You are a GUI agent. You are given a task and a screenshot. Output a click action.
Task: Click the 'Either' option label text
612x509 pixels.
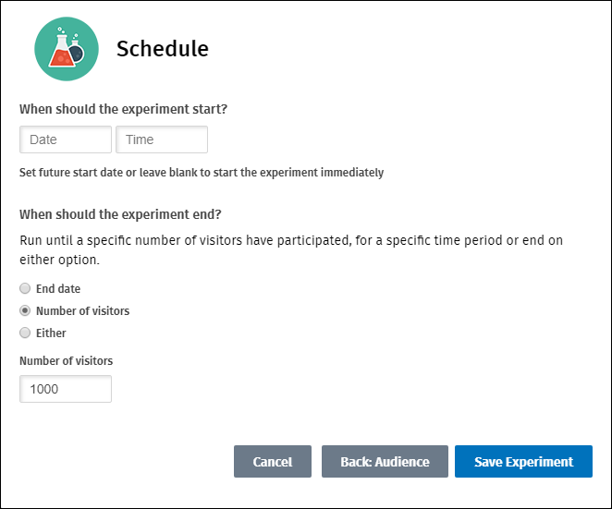[51, 333]
